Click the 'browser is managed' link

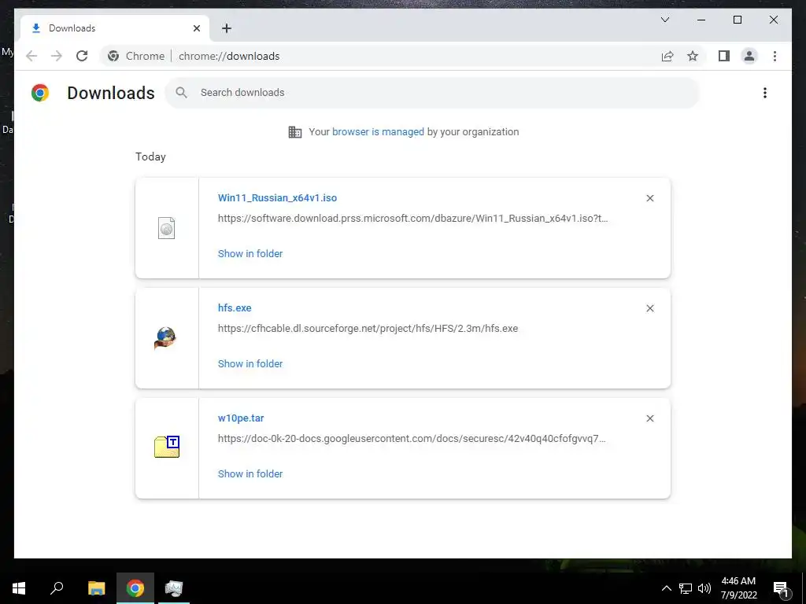pos(378,131)
